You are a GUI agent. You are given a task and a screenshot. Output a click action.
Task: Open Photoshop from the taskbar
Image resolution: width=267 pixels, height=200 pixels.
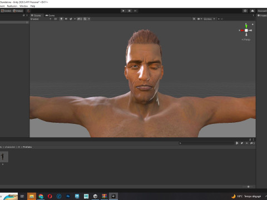[68, 196]
